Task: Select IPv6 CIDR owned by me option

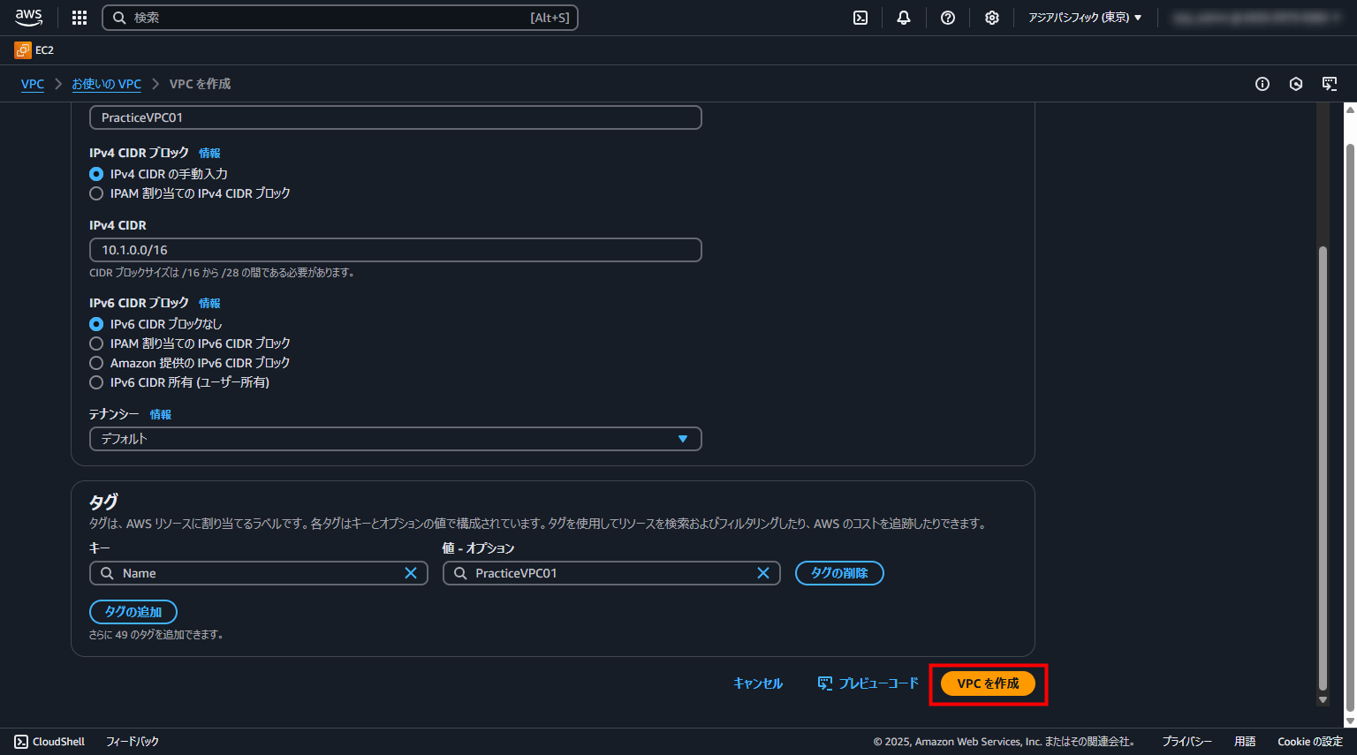Action: click(96, 382)
